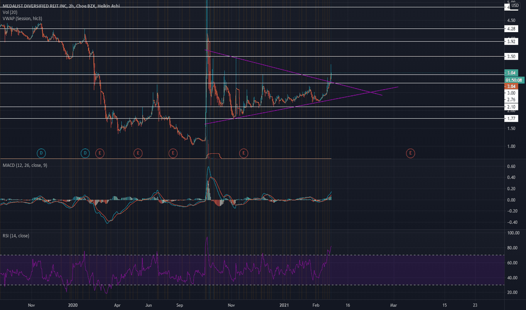Open the earnings E marker between Apr and Jun
The image size is (526, 310).
click(138, 153)
